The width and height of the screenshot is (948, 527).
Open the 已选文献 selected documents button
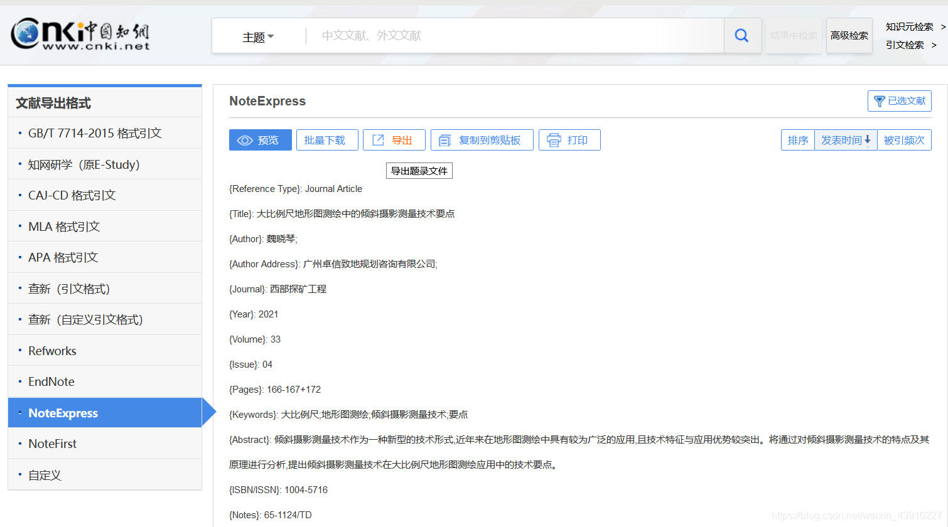[900, 101]
